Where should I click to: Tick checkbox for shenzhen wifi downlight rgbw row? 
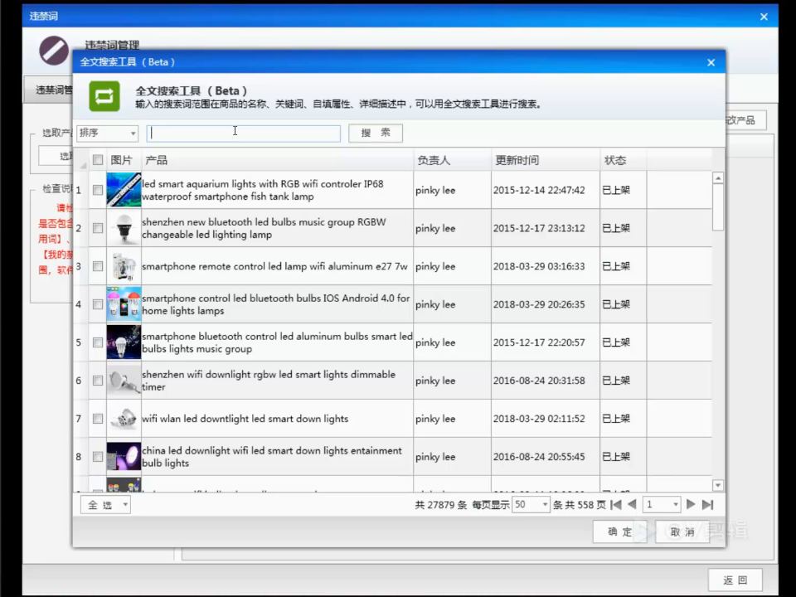98,381
